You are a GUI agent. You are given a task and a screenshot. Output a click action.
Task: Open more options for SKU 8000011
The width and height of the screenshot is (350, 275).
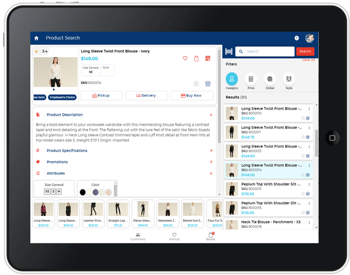pyautogui.click(x=309, y=128)
